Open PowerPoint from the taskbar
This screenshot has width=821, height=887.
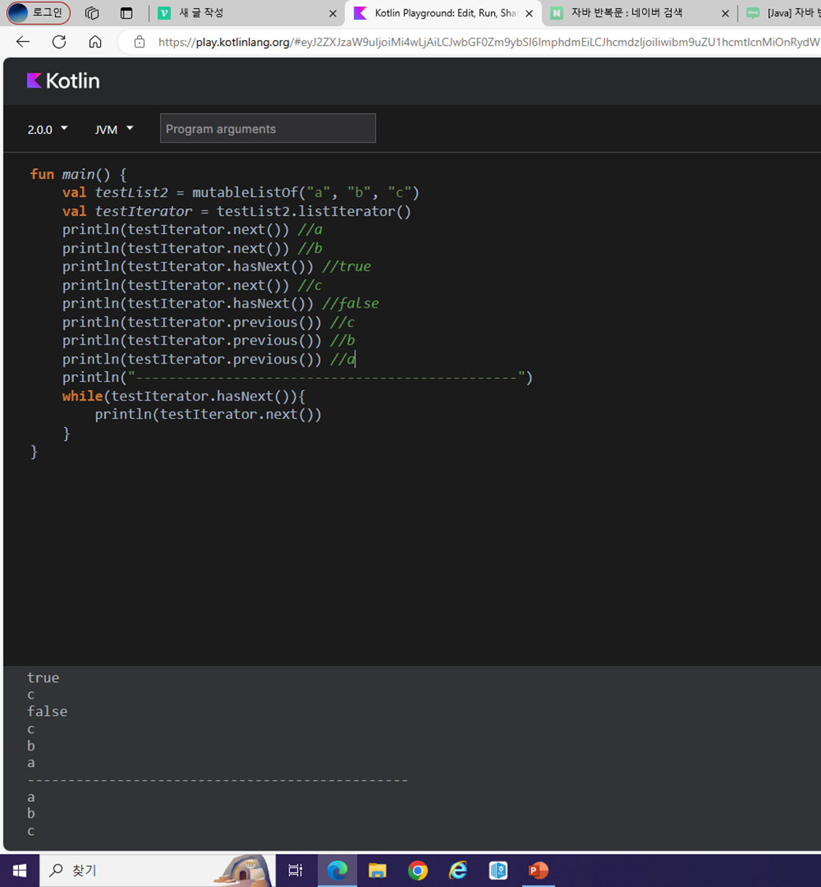(x=538, y=870)
